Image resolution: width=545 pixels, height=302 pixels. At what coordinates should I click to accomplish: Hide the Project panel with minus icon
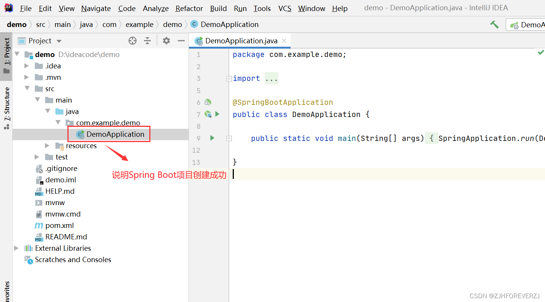point(181,41)
